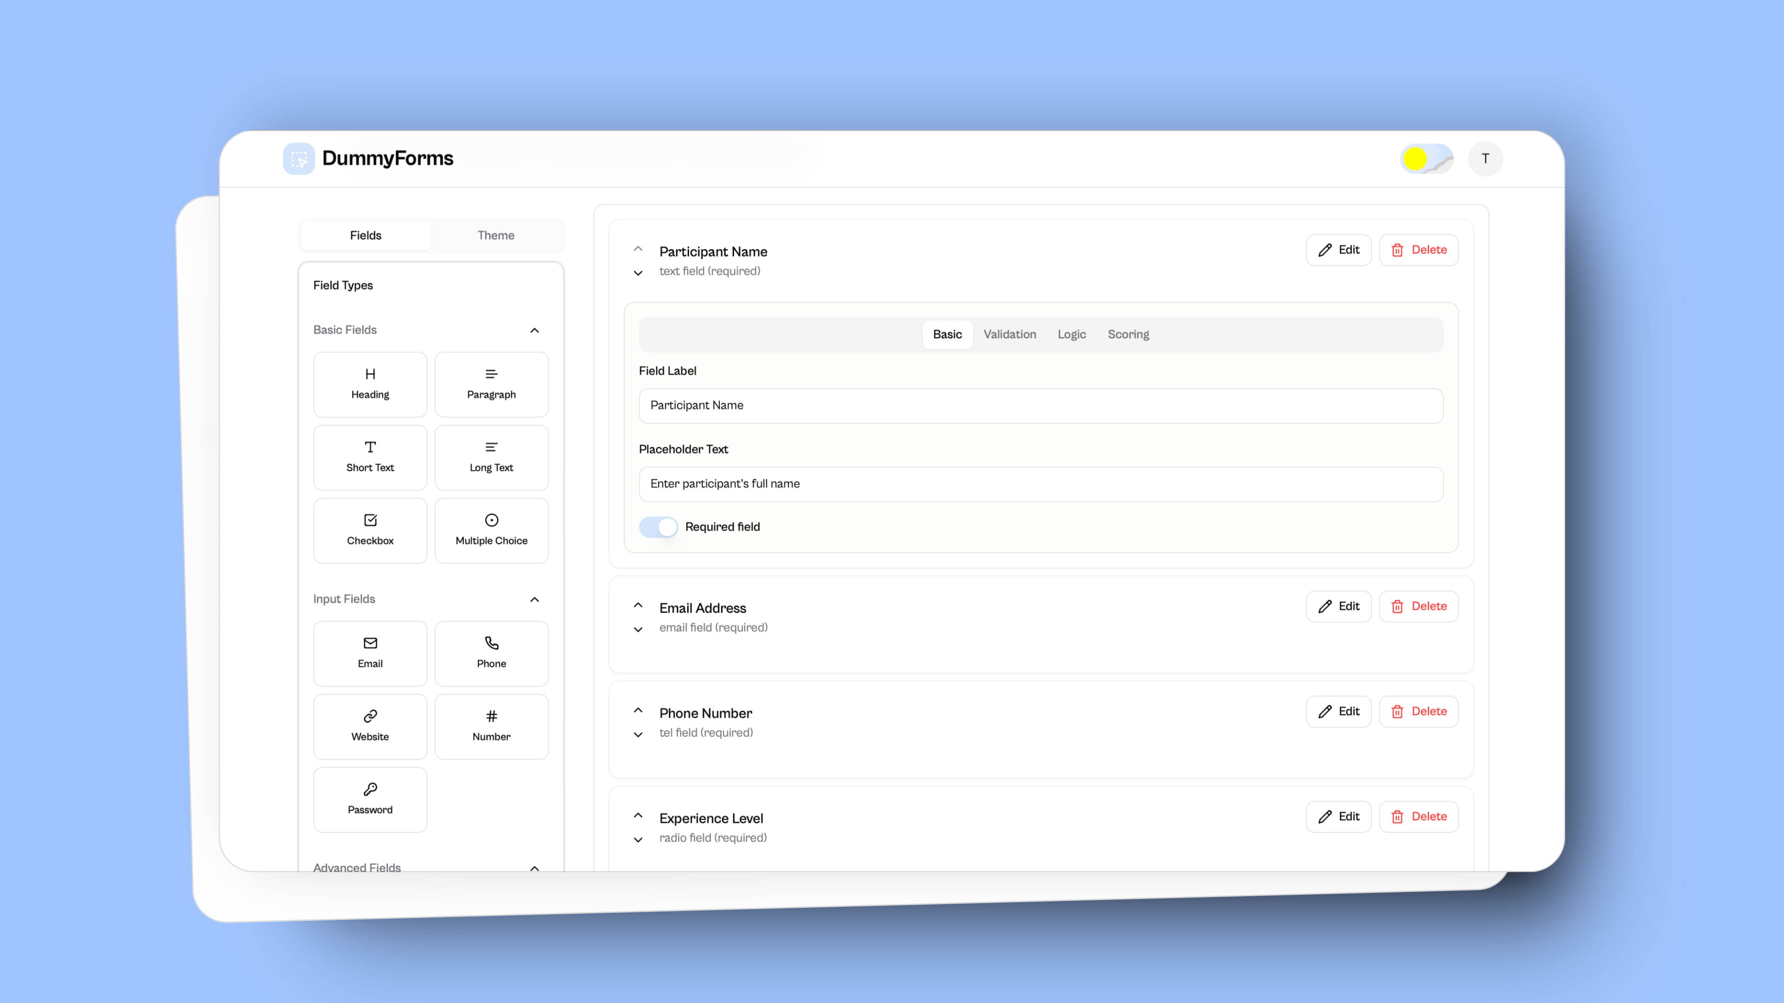Screen dimensions: 1784x1003
Task: Add a Multiple Choice field
Action: 491,530
